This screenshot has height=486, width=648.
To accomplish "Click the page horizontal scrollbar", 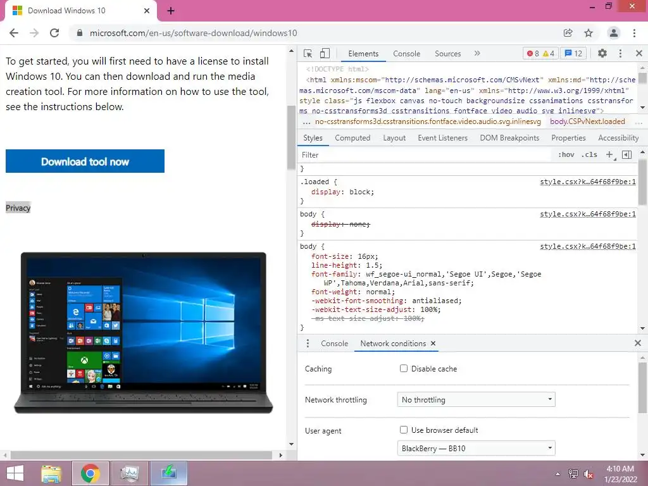I will [141, 455].
